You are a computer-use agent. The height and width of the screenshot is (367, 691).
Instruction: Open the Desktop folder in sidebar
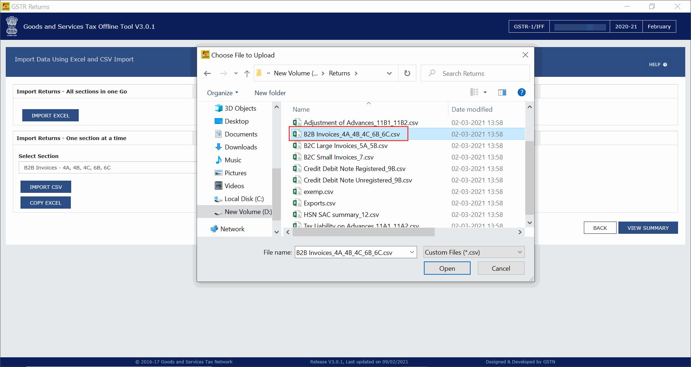[232, 121]
